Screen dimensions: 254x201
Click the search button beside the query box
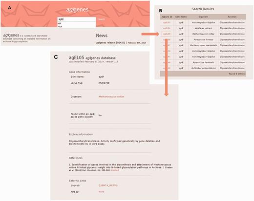click(x=102, y=19)
